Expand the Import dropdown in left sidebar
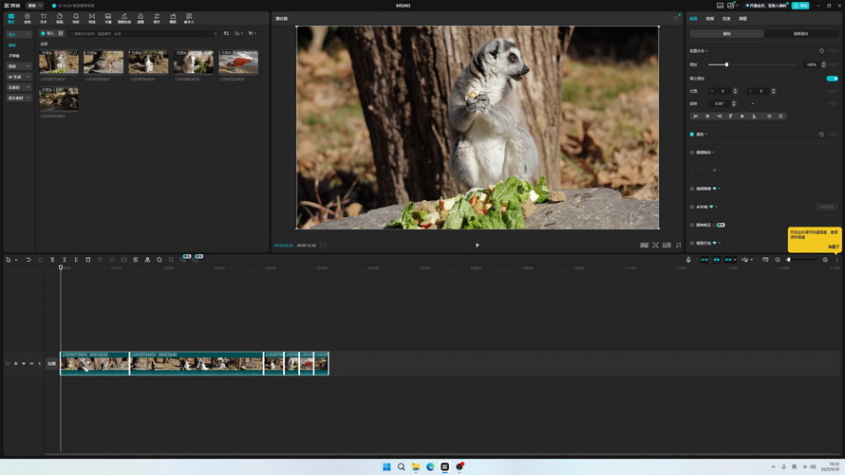This screenshot has height=475, width=845. click(18, 34)
